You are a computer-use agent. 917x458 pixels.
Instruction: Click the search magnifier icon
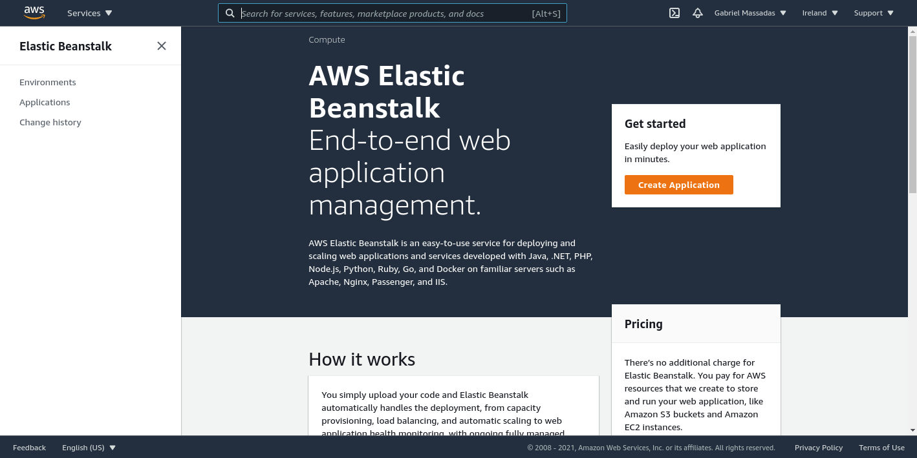230,13
